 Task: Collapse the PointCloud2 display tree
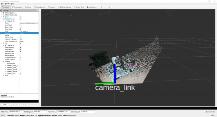pyautogui.click(x=1, y=19)
